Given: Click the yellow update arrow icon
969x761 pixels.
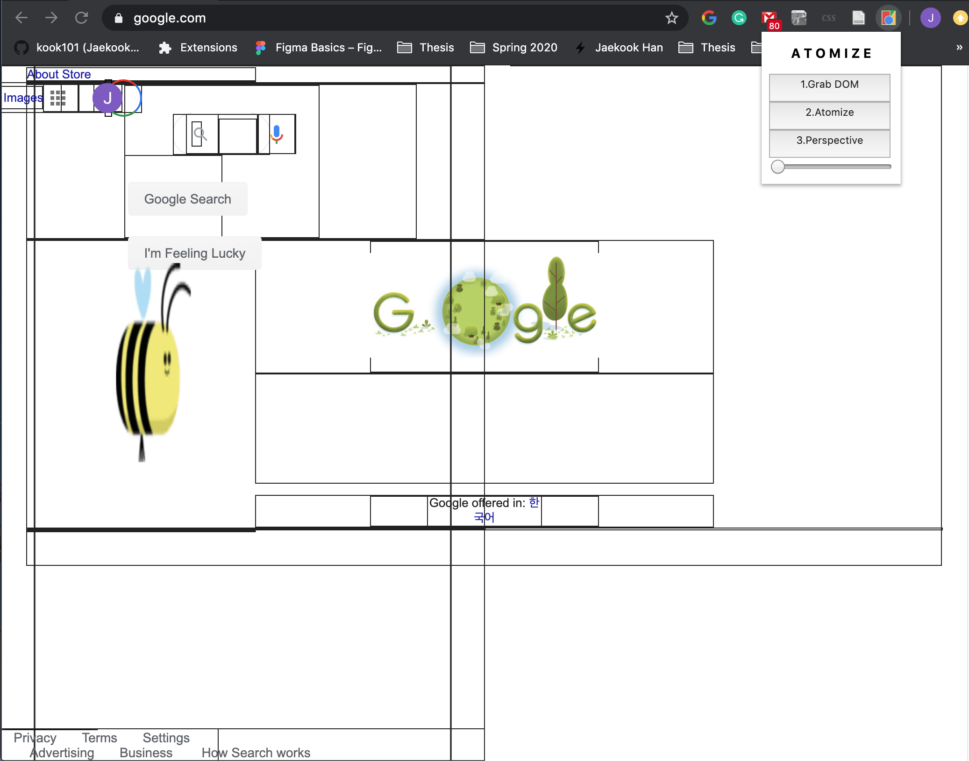Looking at the screenshot, I should coord(960,18).
